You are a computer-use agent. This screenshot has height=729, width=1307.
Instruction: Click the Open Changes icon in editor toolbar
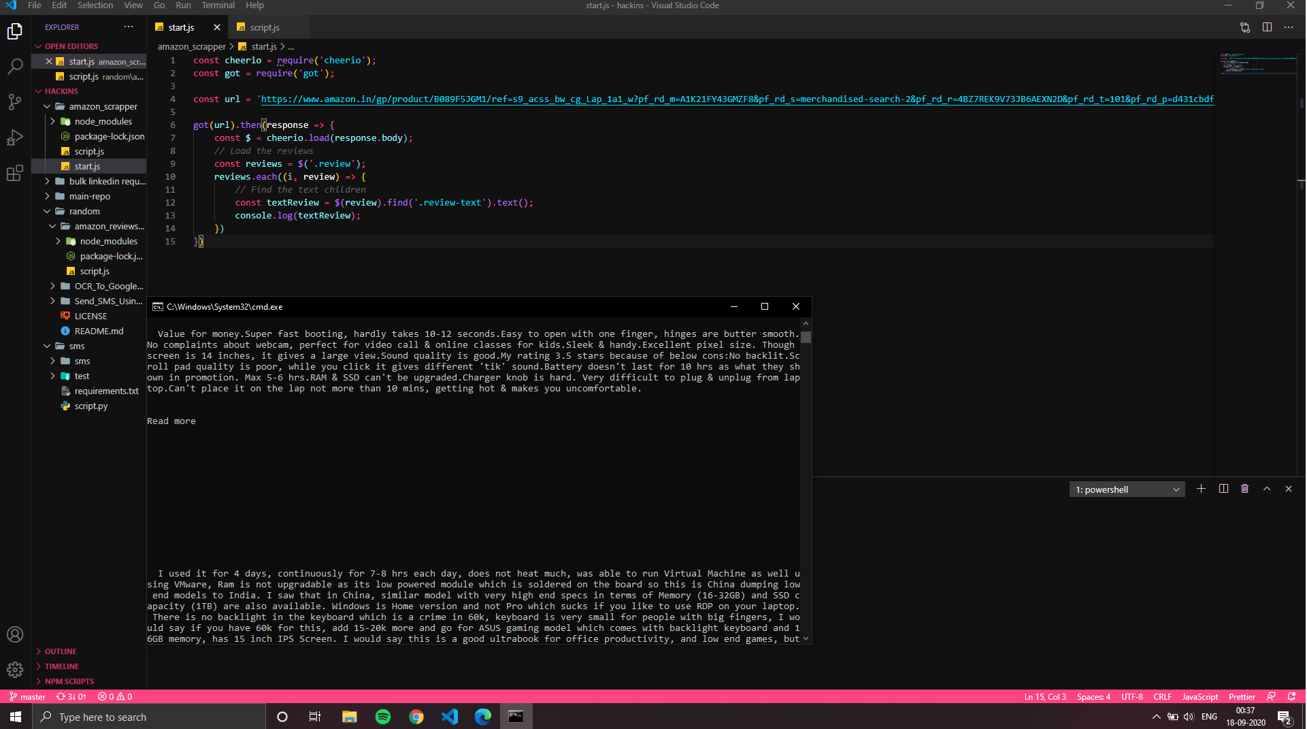tap(1245, 27)
